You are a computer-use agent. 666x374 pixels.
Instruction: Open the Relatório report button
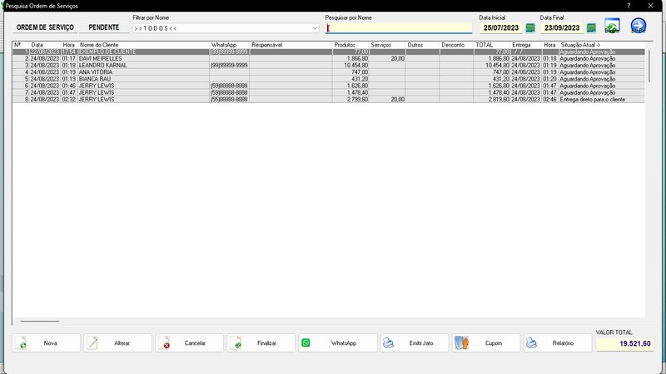[x=558, y=343]
